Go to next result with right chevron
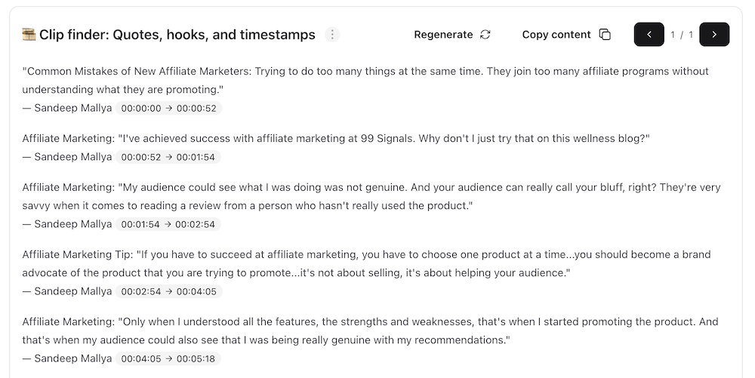This screenshot has width=755, height=378. coord(714,35)
